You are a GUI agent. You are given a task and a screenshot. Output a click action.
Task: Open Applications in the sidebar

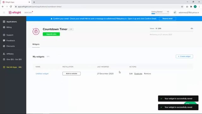pyautogui.click(x=12, y=22)
